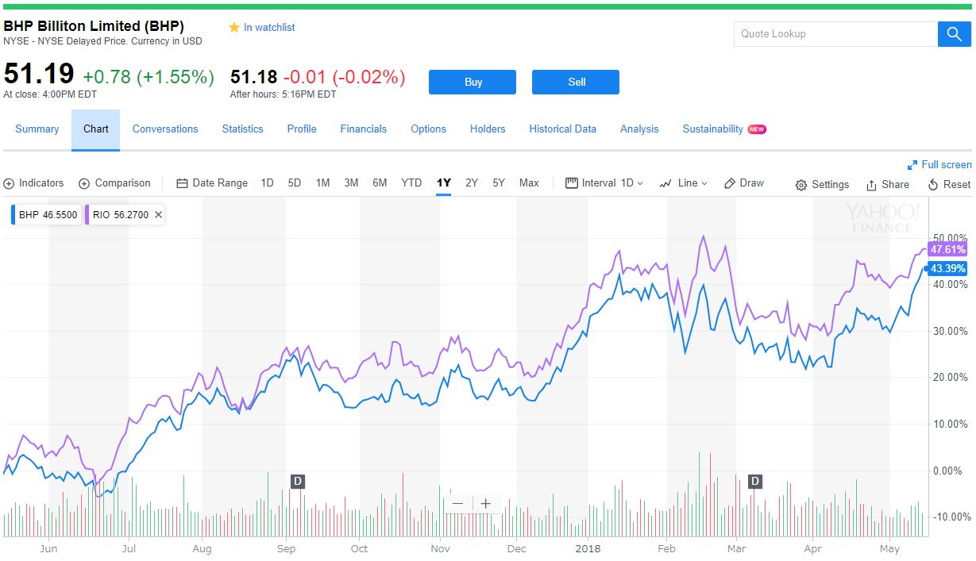Viewport: 976px width, 561px height.
Task: Click the 51.18 after hours price
Action: click(254, 77)
